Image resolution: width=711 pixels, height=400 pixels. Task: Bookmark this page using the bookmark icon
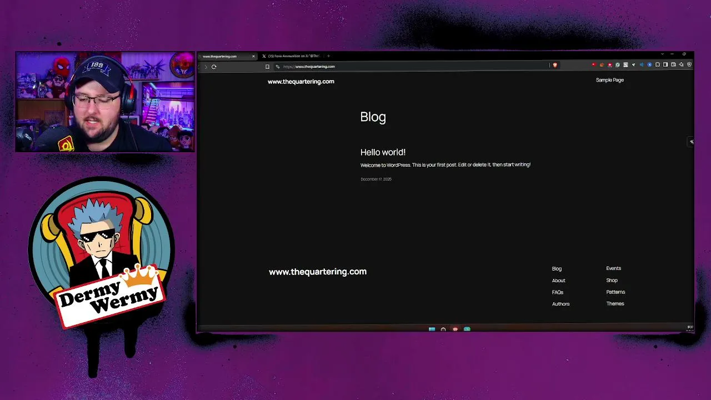(267, 67)
